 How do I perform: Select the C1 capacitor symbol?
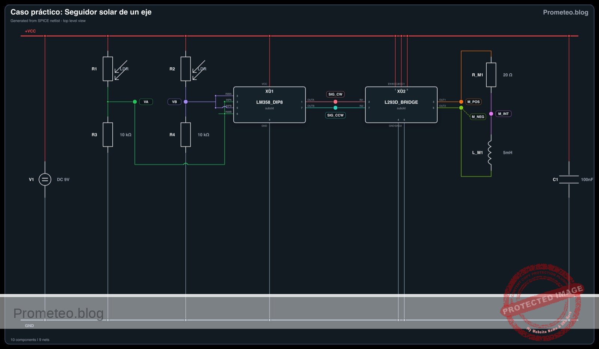coord(569,180)
